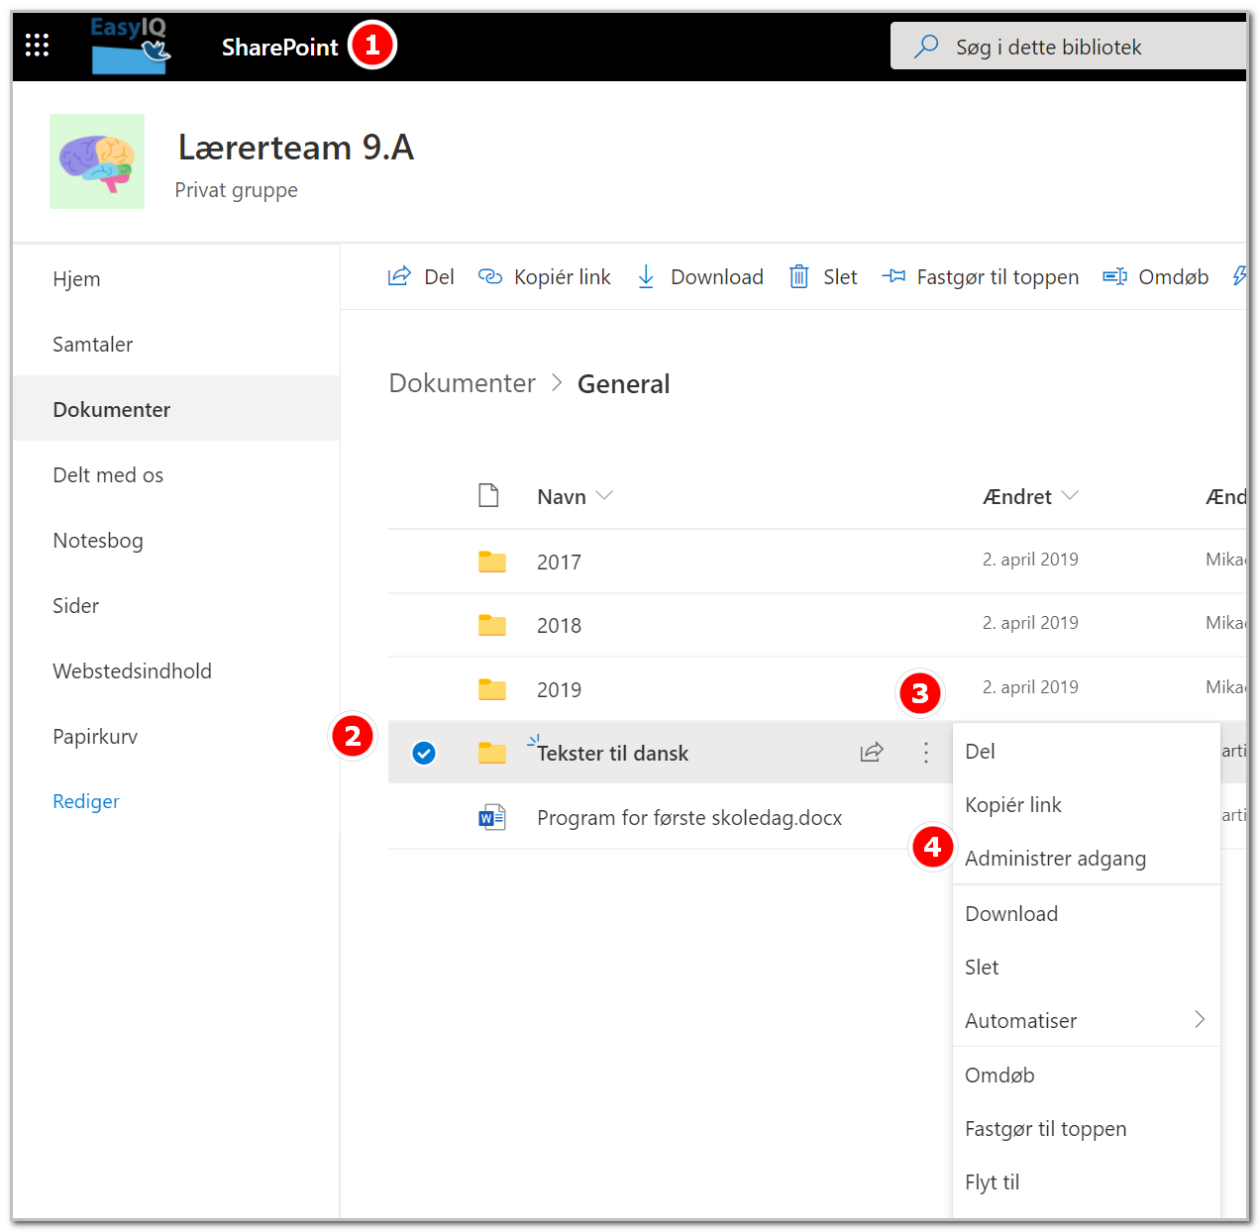Click the brain team site logo
The width and height of the screenshot is (1260, 1232).
[97, 161]
